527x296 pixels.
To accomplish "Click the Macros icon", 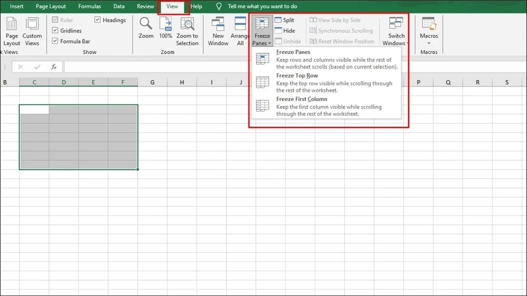I will click(429, 24).
